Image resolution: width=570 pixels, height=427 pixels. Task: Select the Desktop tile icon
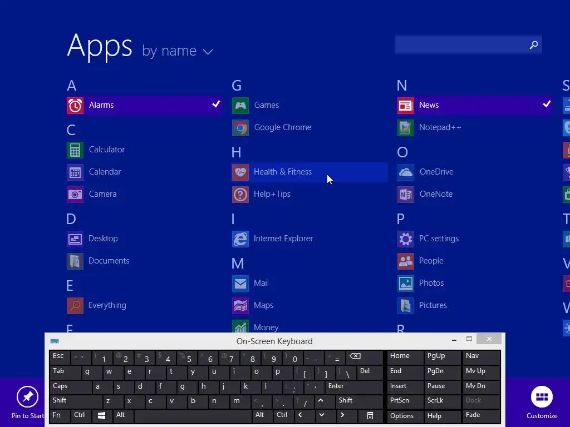(x=75, y=239)
